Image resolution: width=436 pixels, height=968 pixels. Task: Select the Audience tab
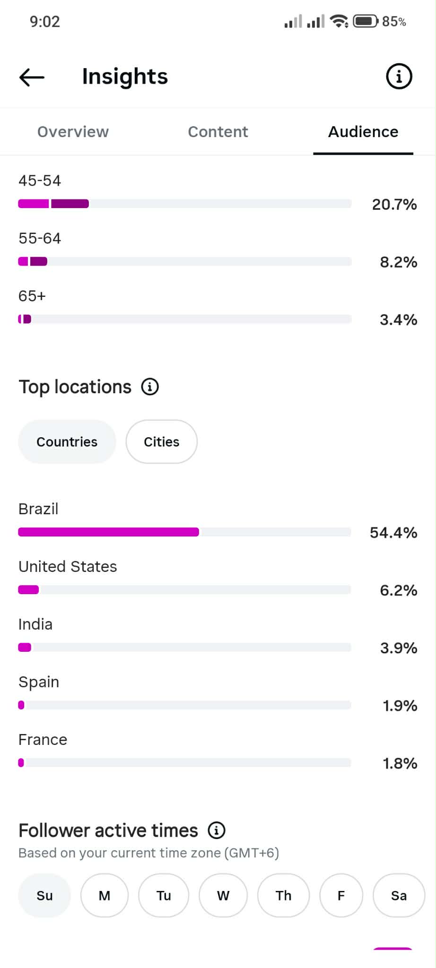pos(363,131)
